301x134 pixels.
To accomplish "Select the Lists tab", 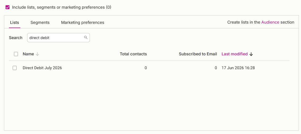I will [x=14, y=23].
